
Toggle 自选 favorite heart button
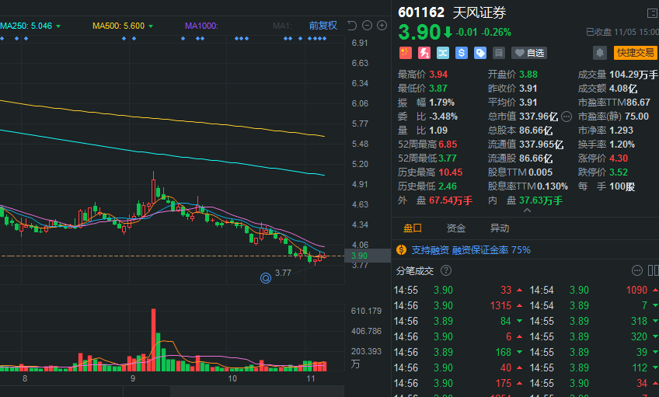click(x=529, y=53)
